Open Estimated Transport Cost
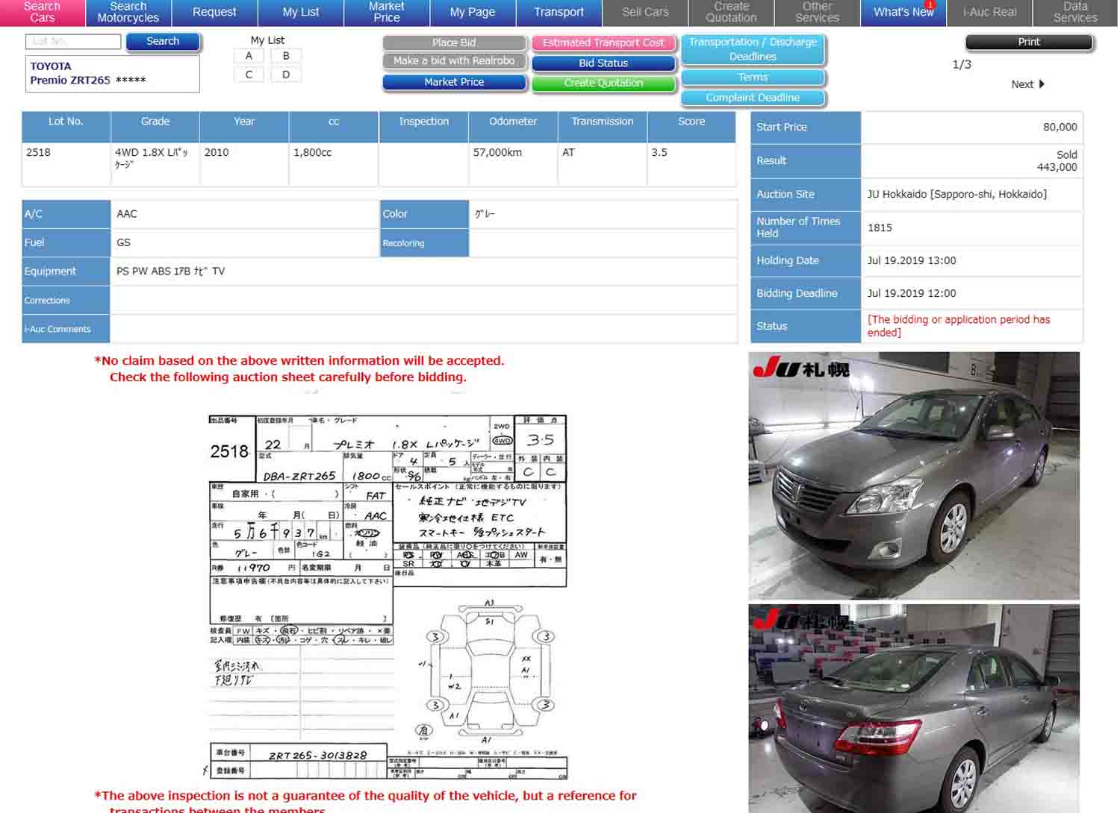The height and width of the screenshot is (813, 1120). pyautogui.click(x=603, y=43)
